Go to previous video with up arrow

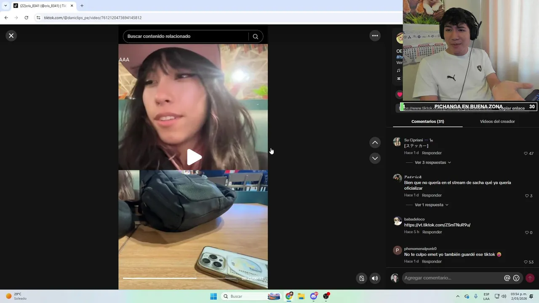click(375, 143)
